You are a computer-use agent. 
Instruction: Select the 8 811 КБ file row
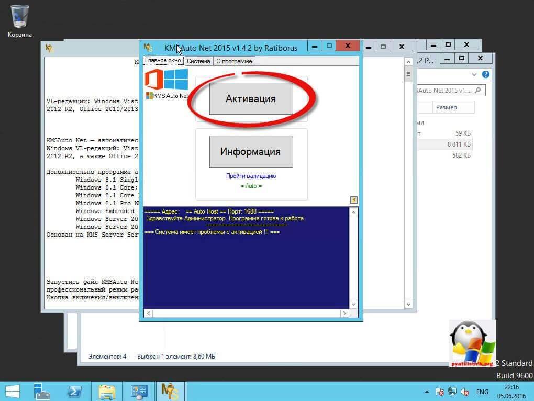click(444, 144)
